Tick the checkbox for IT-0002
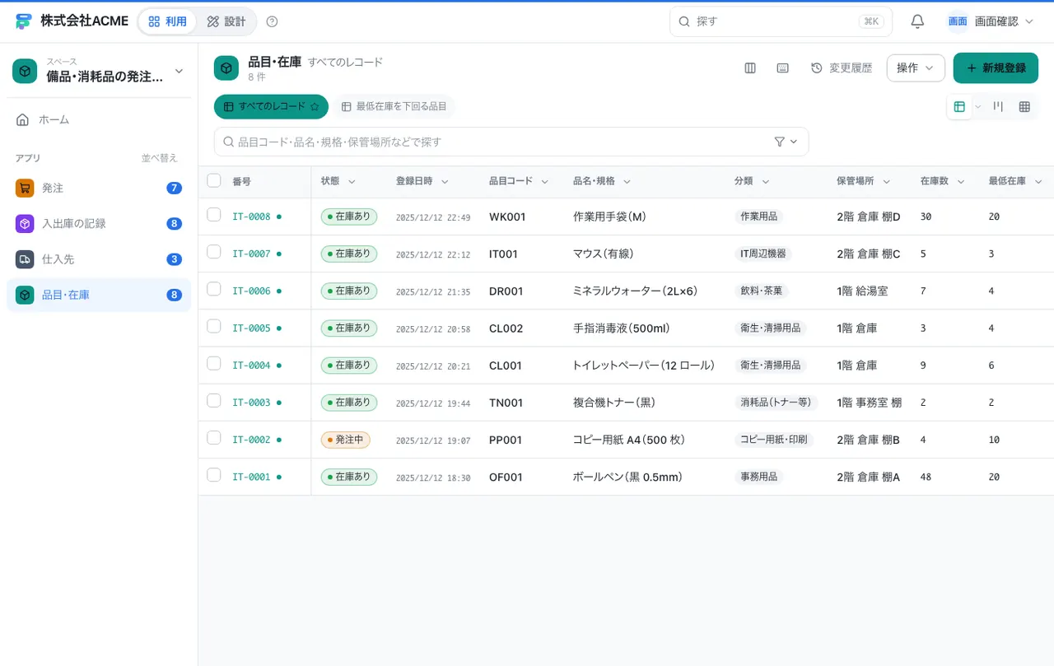The width and height of the screenshot is (1054, 666). [214, 438]
